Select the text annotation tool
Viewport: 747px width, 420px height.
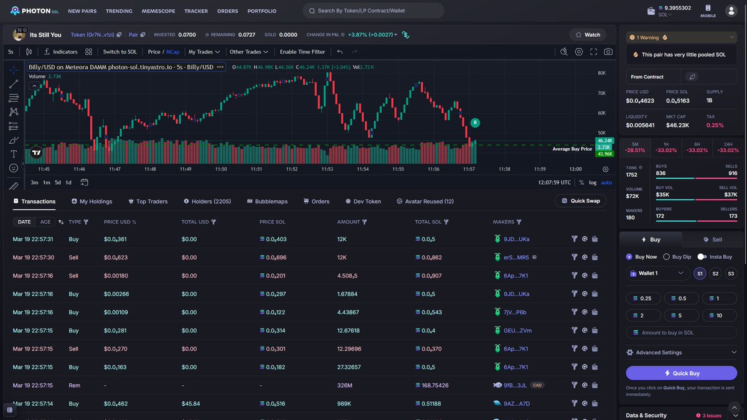[x=14, y=154]
